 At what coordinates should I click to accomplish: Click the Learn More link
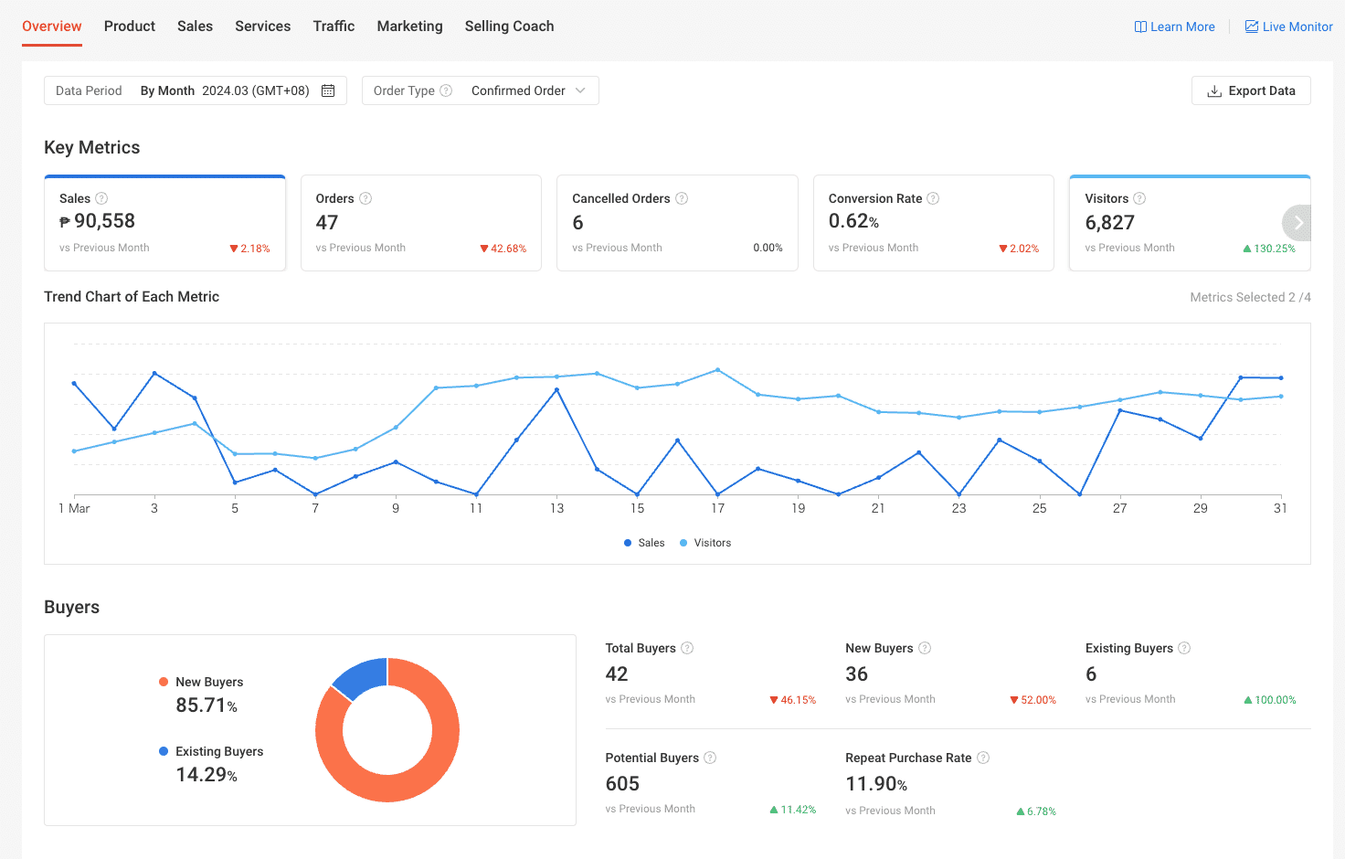[x=1174, y=27]
